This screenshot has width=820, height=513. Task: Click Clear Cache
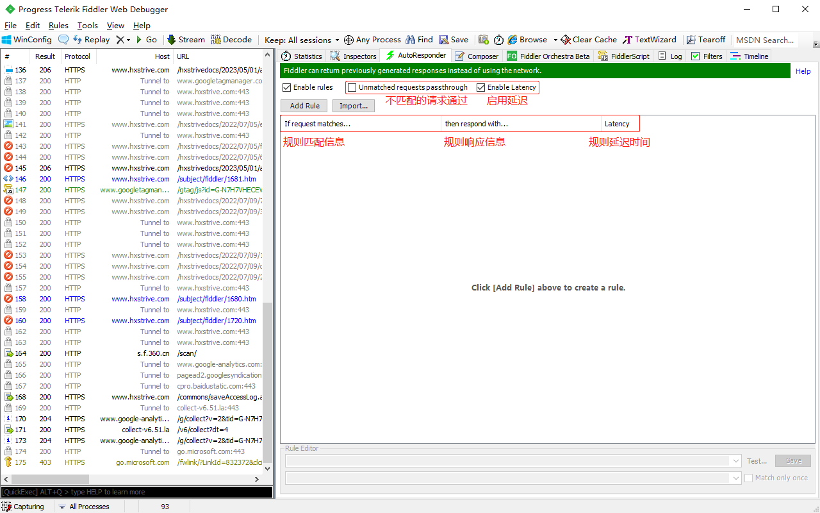tap(589, 40)
